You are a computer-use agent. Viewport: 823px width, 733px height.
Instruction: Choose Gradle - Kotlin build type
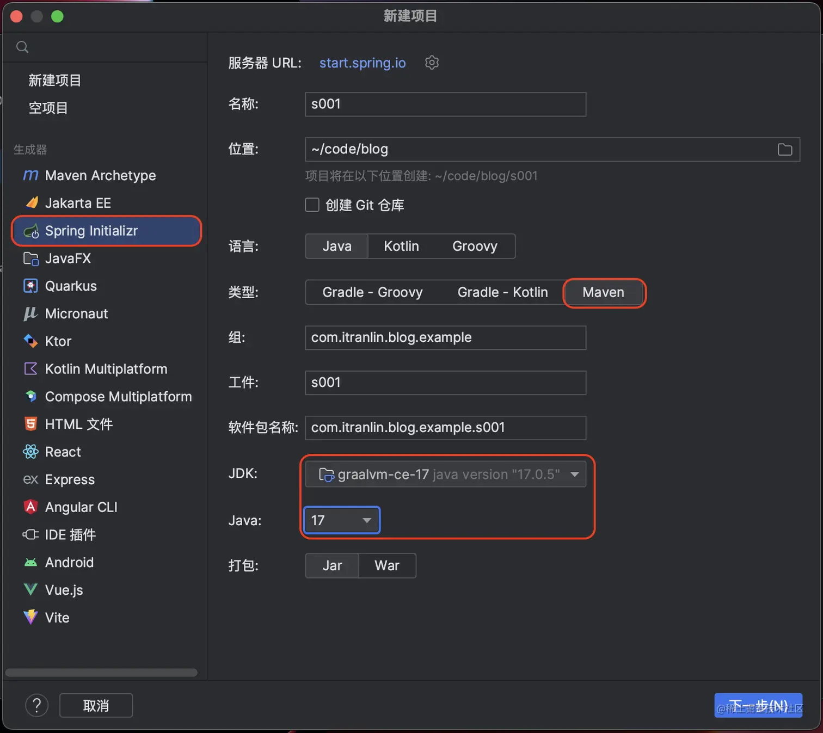click(502, 292)
